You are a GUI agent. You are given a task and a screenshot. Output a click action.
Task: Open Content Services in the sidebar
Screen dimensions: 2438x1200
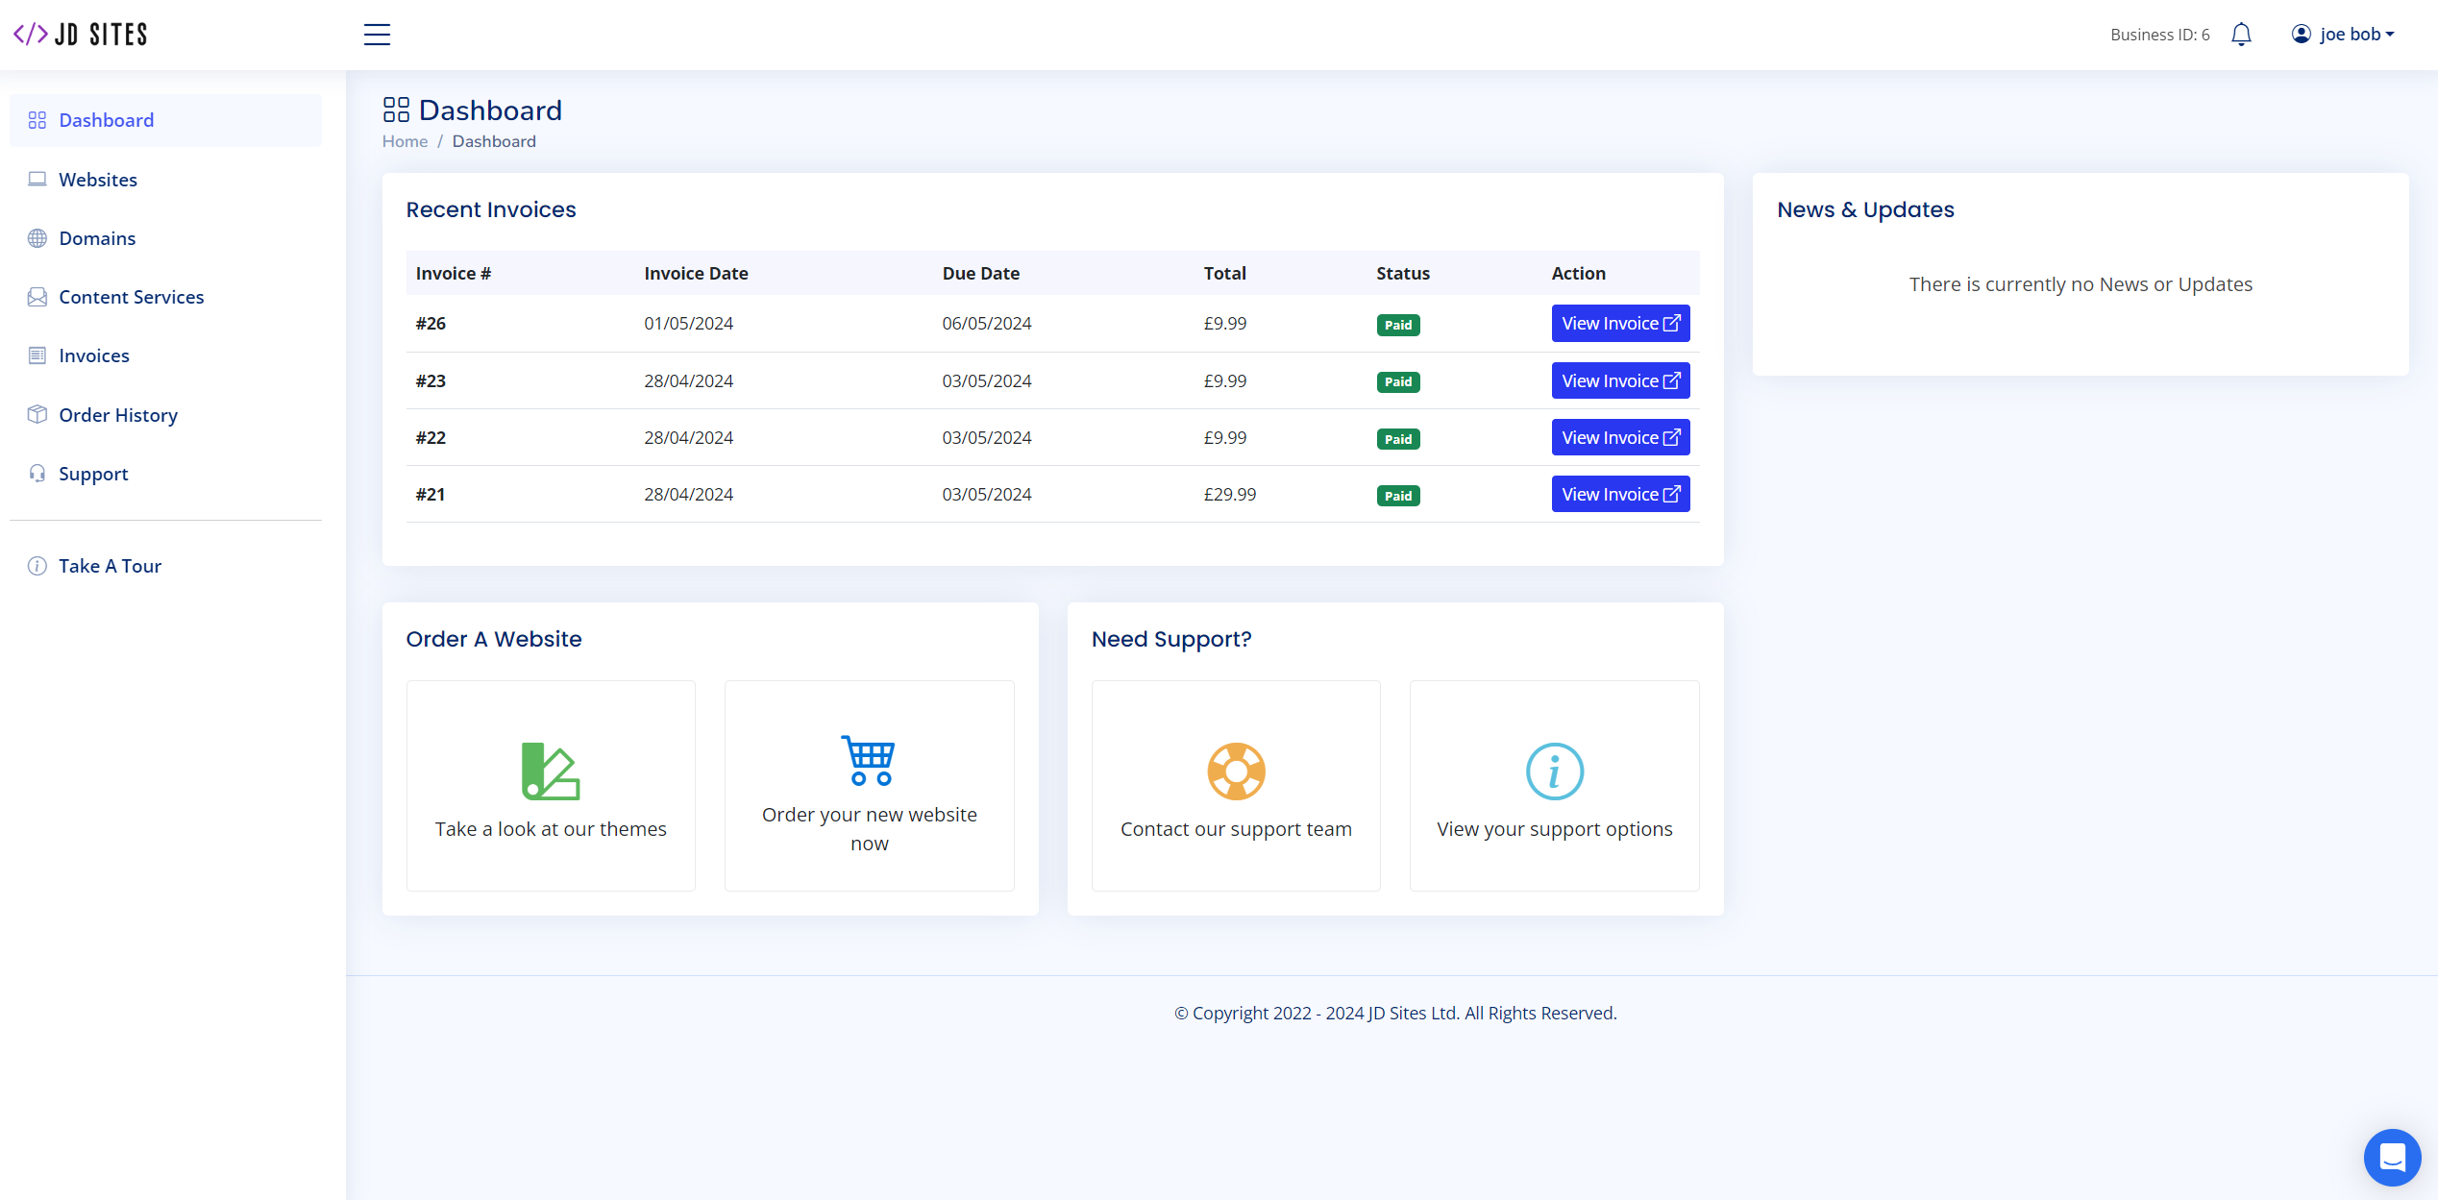point(165,297)
